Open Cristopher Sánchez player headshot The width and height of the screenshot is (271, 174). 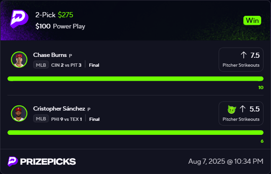[19, 113]
